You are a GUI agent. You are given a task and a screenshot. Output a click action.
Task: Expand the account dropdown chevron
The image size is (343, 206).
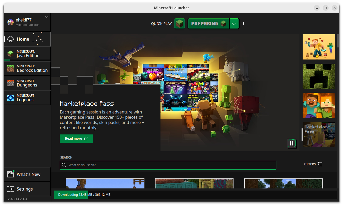pos(47,17)
